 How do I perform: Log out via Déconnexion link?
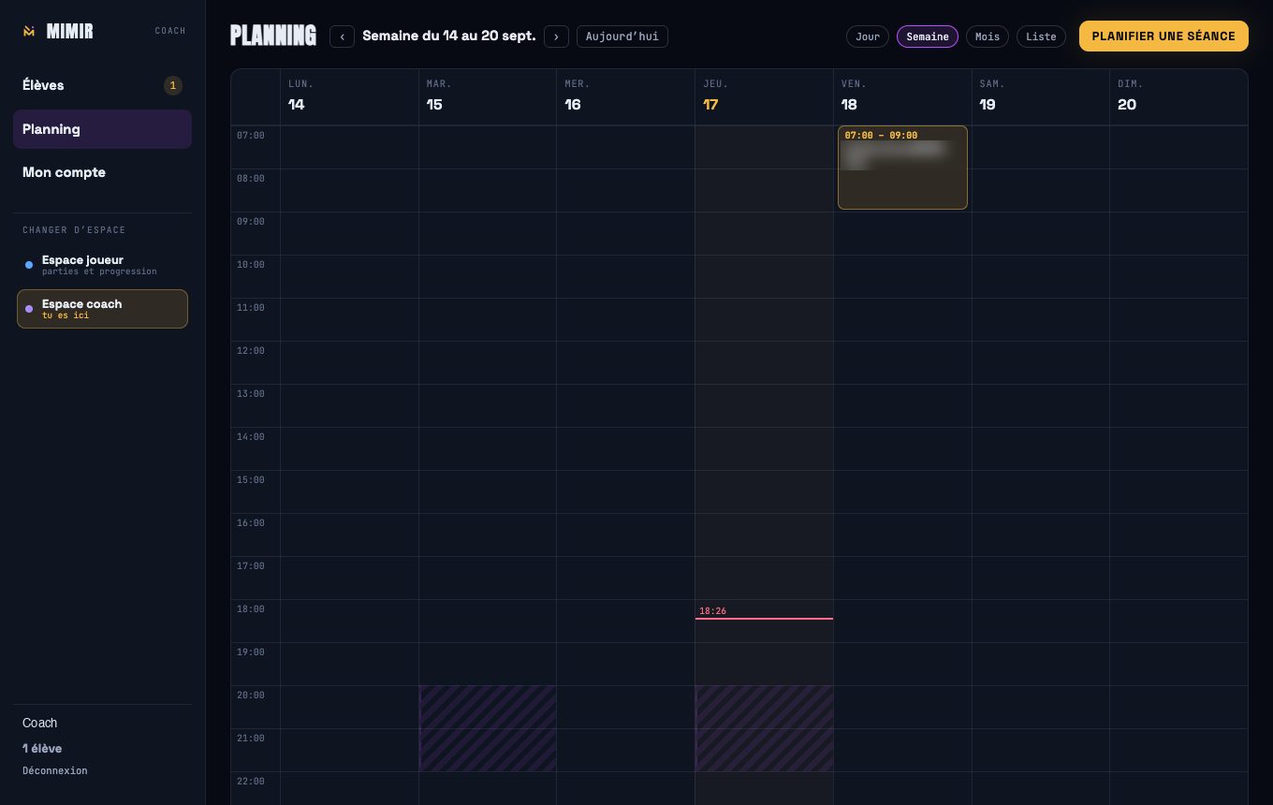pos(55,770)
